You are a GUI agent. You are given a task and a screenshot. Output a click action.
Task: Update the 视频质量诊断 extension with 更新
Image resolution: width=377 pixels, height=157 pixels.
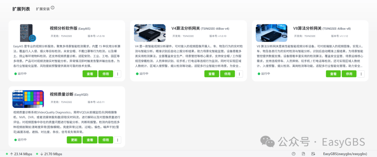[74, 140]
